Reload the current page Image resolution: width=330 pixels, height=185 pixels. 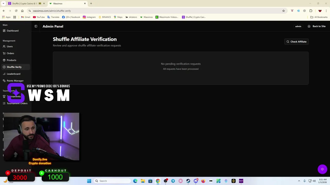16,11
